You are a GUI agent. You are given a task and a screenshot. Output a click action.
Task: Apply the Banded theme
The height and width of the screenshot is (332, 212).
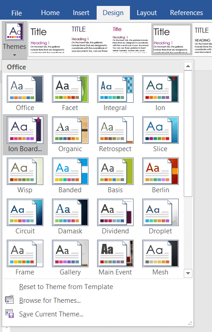(x=70, y=171)
